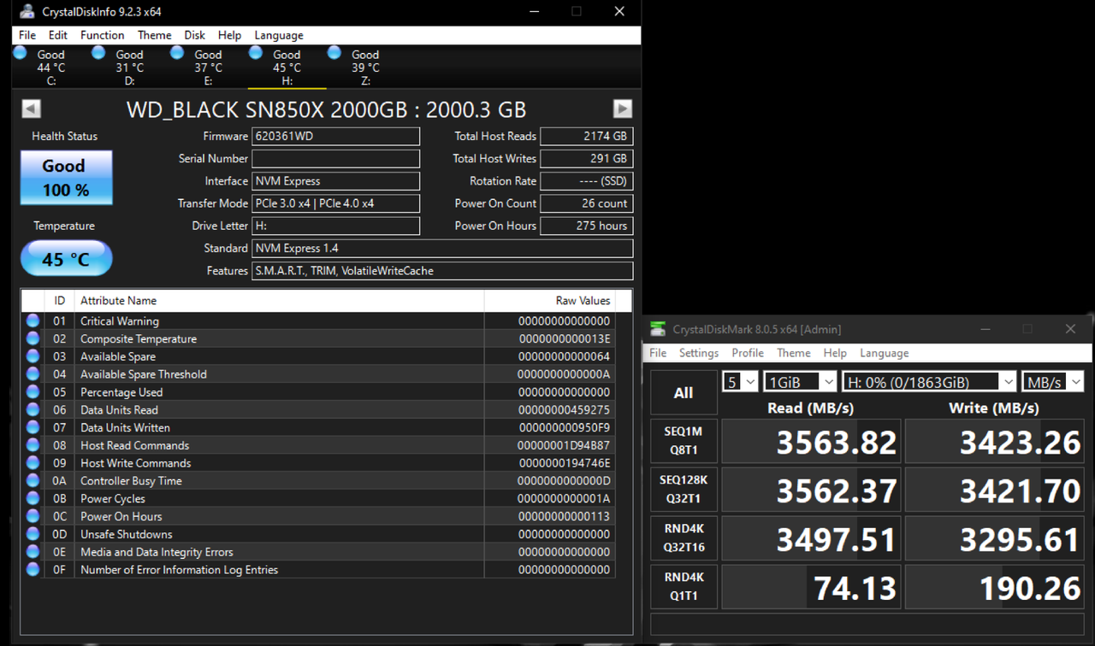Click Attribute Name column header
1095x646 pixels.
point(279,301)
